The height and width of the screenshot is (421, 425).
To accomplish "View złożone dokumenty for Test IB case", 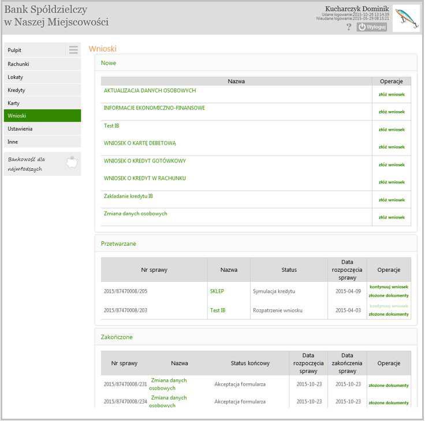I will pos(389,314).
